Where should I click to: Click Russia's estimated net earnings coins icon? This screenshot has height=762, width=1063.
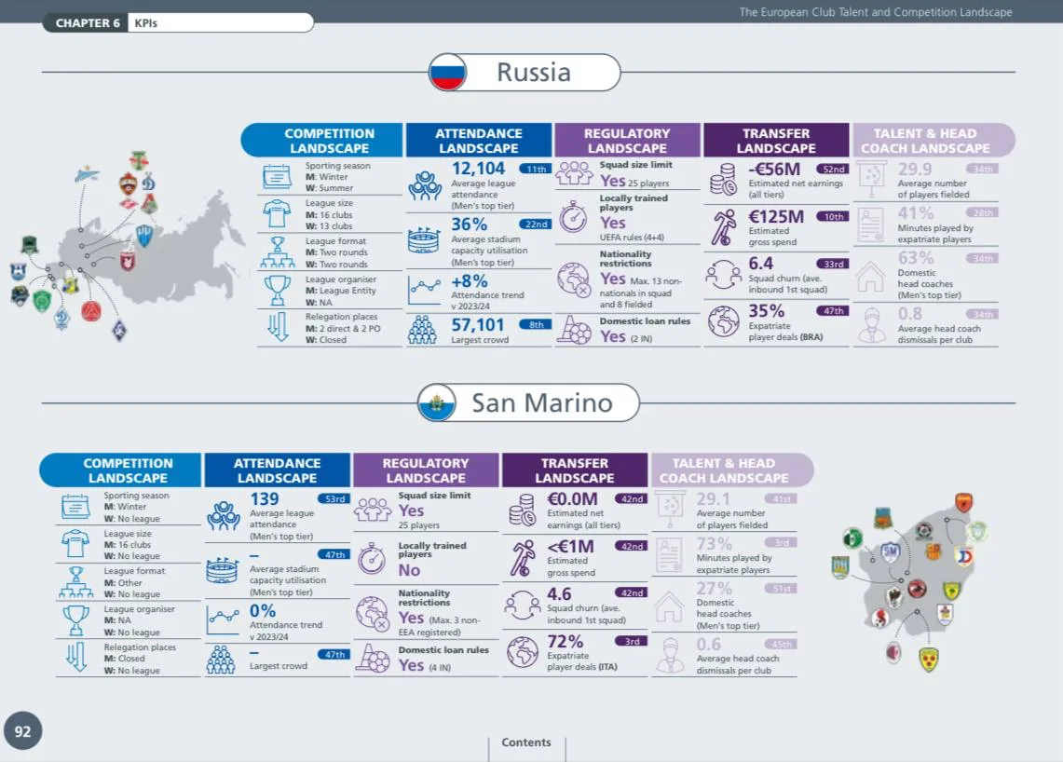coord(723,178)
